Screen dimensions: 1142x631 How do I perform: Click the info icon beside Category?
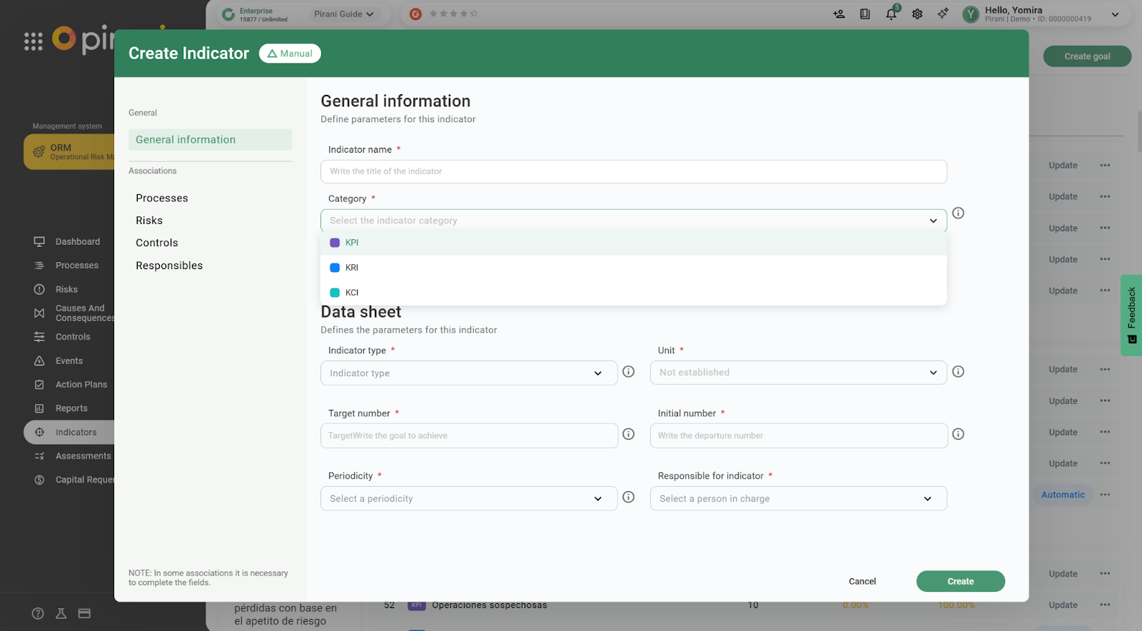pos(958,213)
